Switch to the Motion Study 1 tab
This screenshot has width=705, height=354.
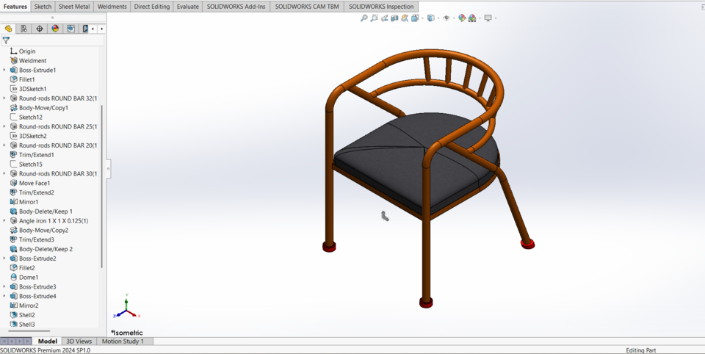pos(123,342)
